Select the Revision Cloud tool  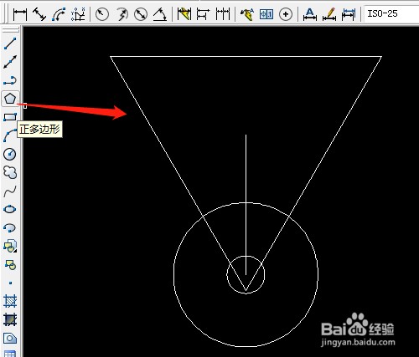[10, 172]
